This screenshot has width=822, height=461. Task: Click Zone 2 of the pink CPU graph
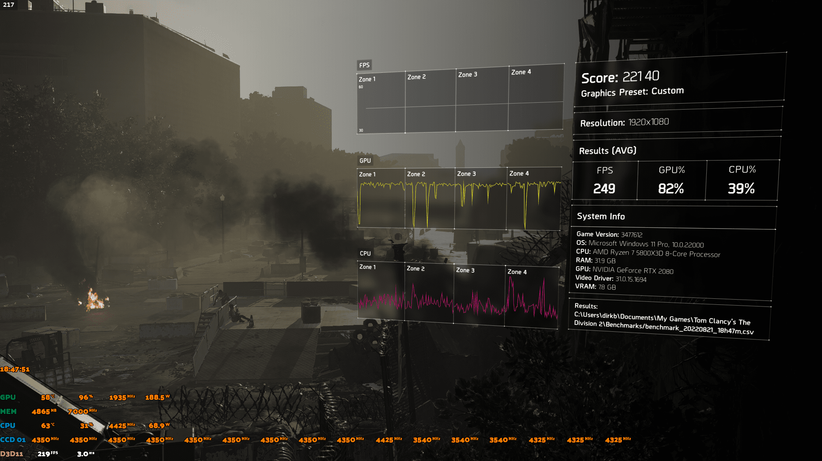coord(429,293)
